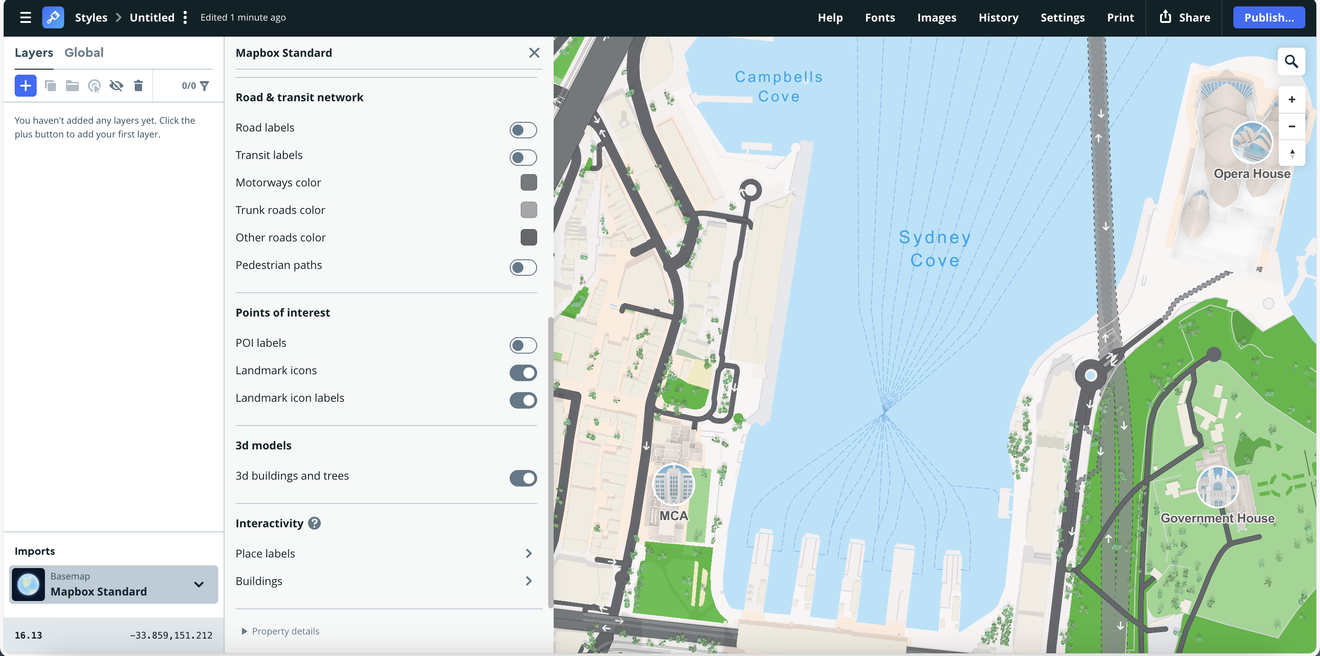This screenshot has width=1320, height=656.
Task: Open the group layers folder icon
Action: tap(72, 86)
